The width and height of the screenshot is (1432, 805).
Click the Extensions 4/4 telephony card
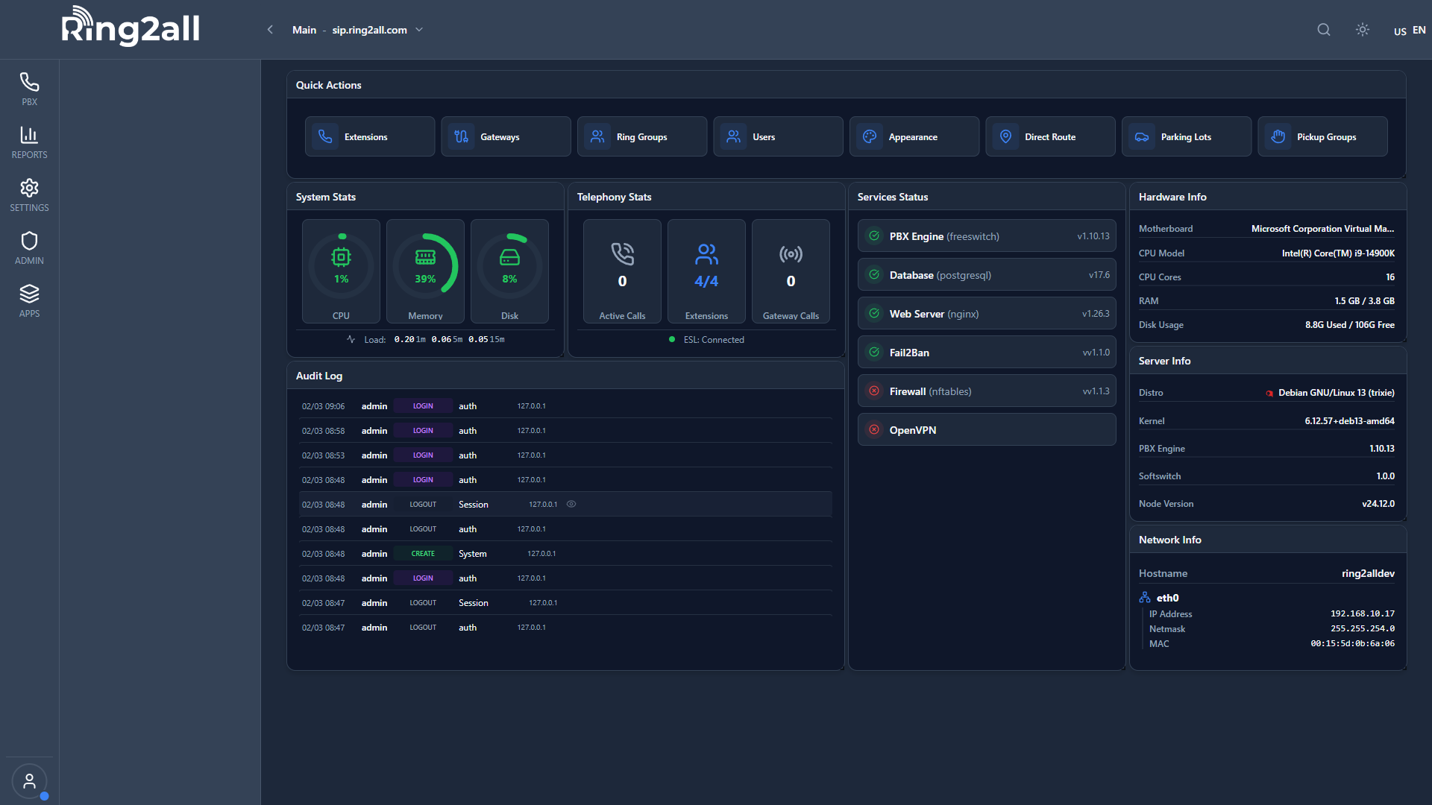click(x=706, y=271)
